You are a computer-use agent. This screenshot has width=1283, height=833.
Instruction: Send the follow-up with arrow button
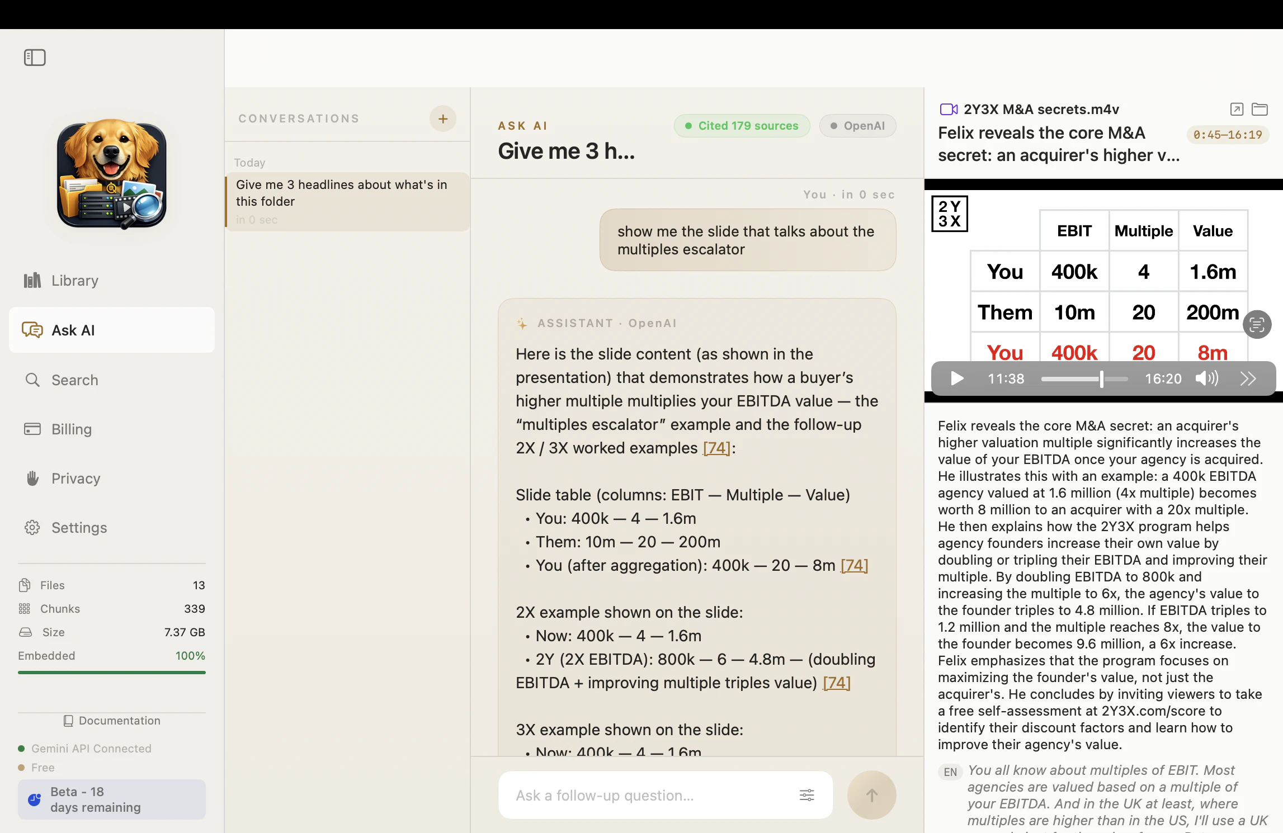(872, 795)
